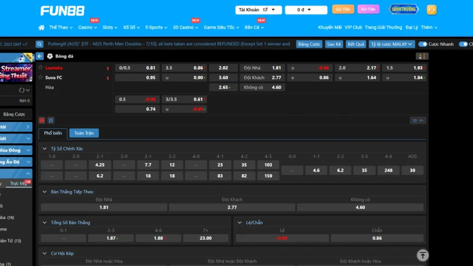Screen dimensions: 473x266
Task: Collapse the Bàn Thắng Tiếp Theo section
Action: [x=45, y=192]
